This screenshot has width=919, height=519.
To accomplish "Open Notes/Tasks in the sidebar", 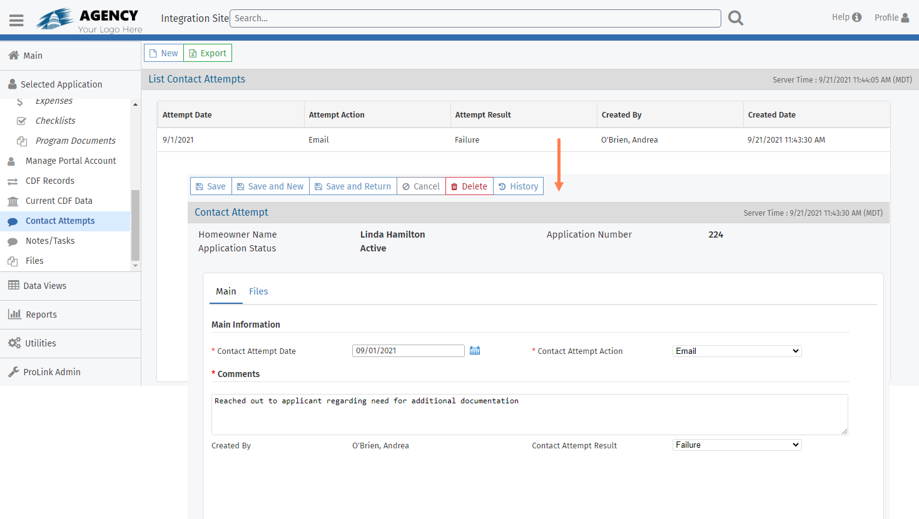I will coord(50,241).
